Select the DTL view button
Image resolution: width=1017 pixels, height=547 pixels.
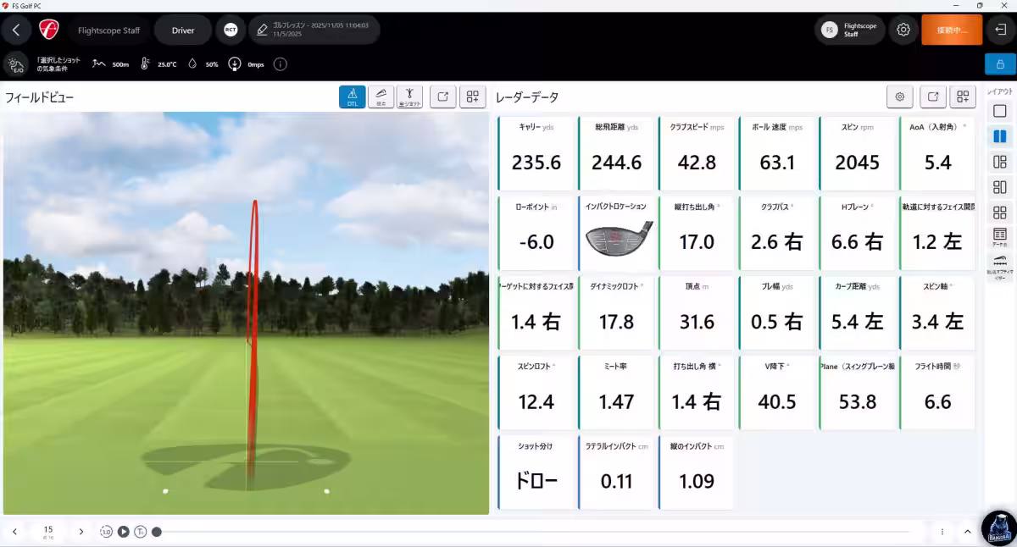pyautogui.click(x=352, y=97)
